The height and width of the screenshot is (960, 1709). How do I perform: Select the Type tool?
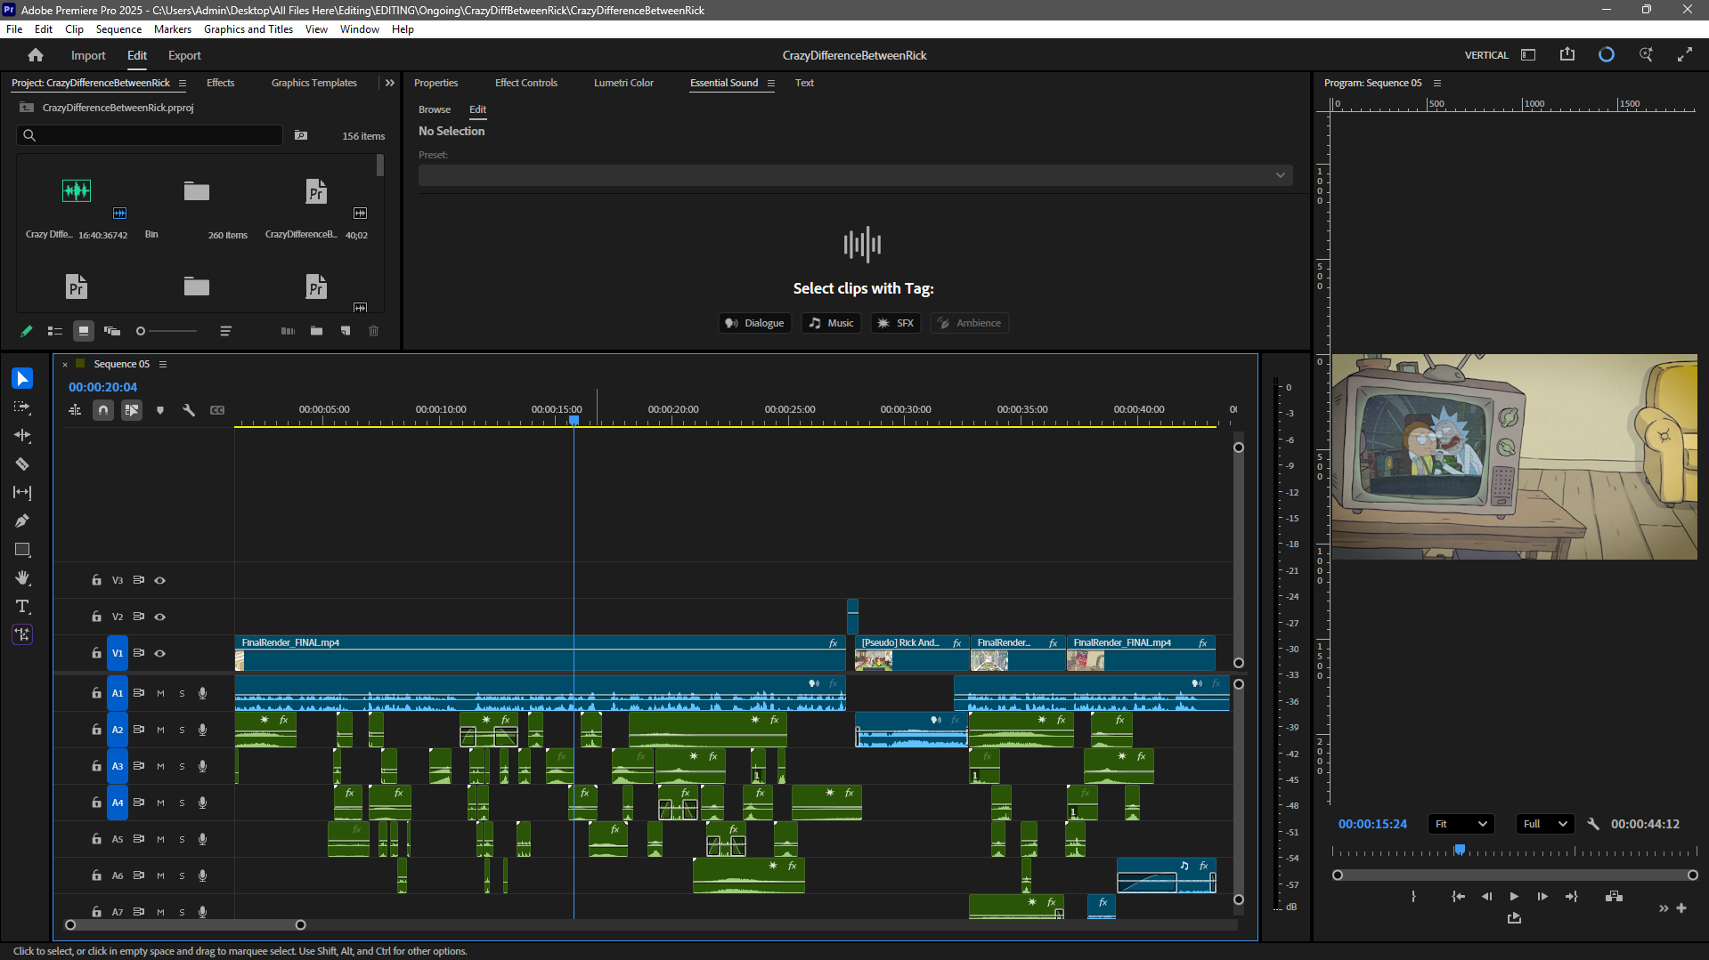(x=22, y=607)
